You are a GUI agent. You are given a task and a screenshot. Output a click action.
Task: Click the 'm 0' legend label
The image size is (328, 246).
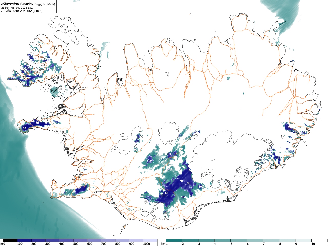pos(3,244)
